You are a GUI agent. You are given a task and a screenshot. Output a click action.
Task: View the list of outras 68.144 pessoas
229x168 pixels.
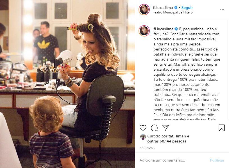[x=167, y=141]
